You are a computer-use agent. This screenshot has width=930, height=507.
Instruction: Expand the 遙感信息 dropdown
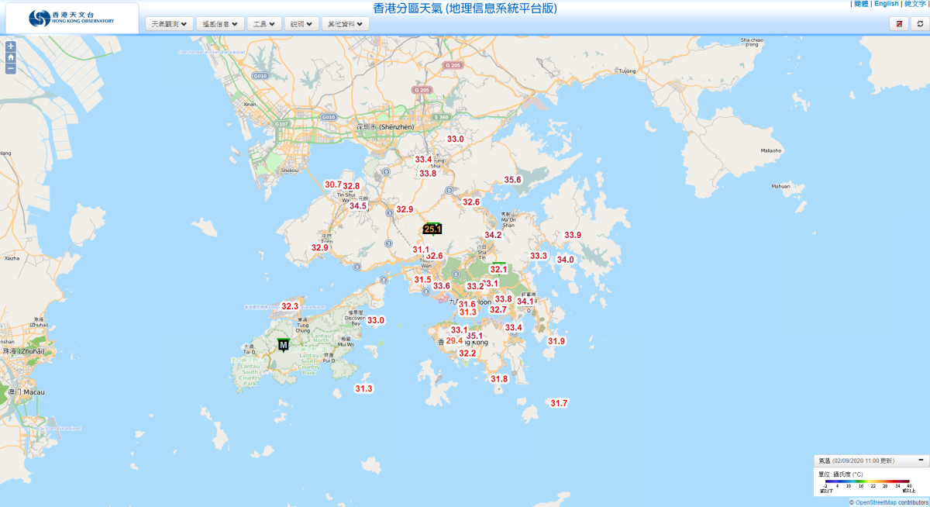[220, 24]
